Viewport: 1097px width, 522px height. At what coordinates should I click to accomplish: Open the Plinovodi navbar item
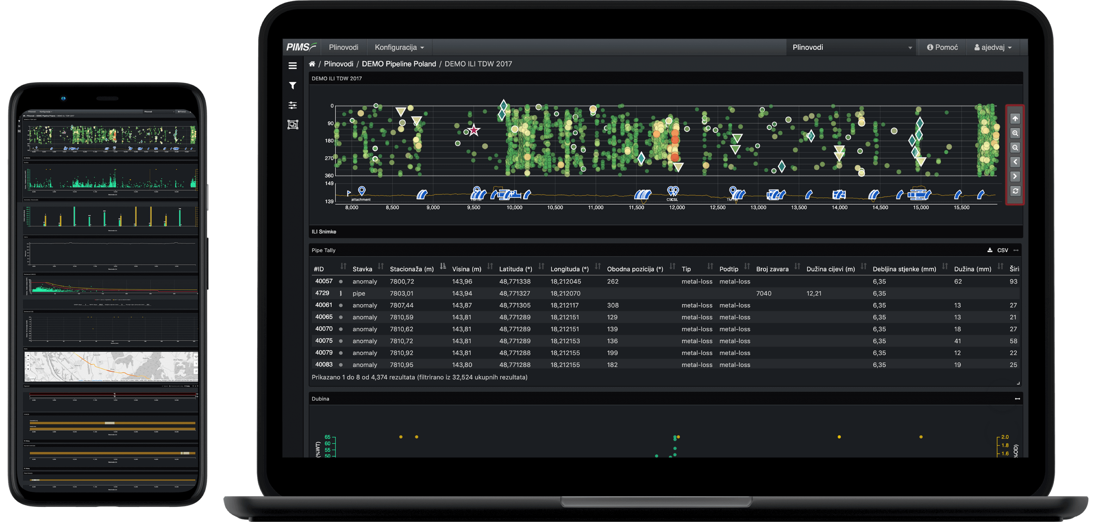pyautogui.click(x=343, y=47)
